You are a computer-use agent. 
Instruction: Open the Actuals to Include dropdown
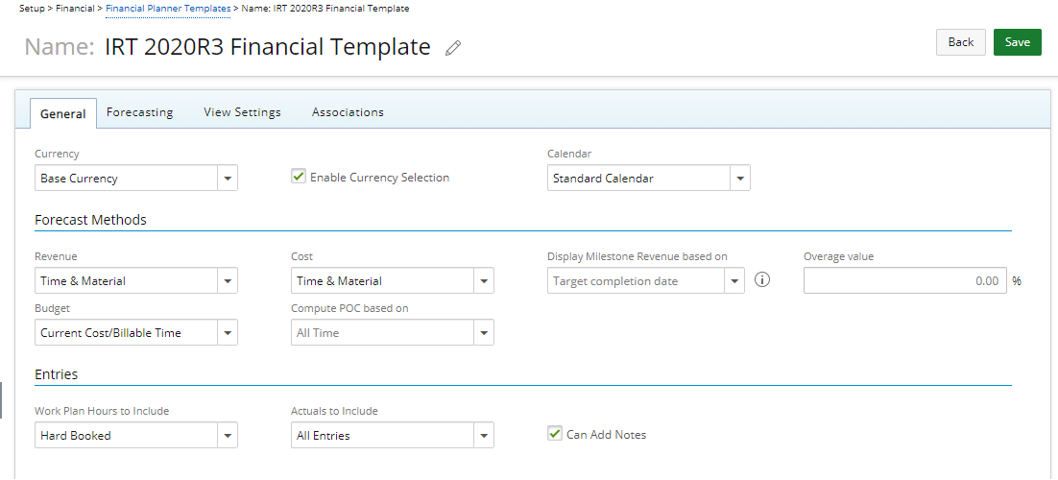[x=392, y=436]
